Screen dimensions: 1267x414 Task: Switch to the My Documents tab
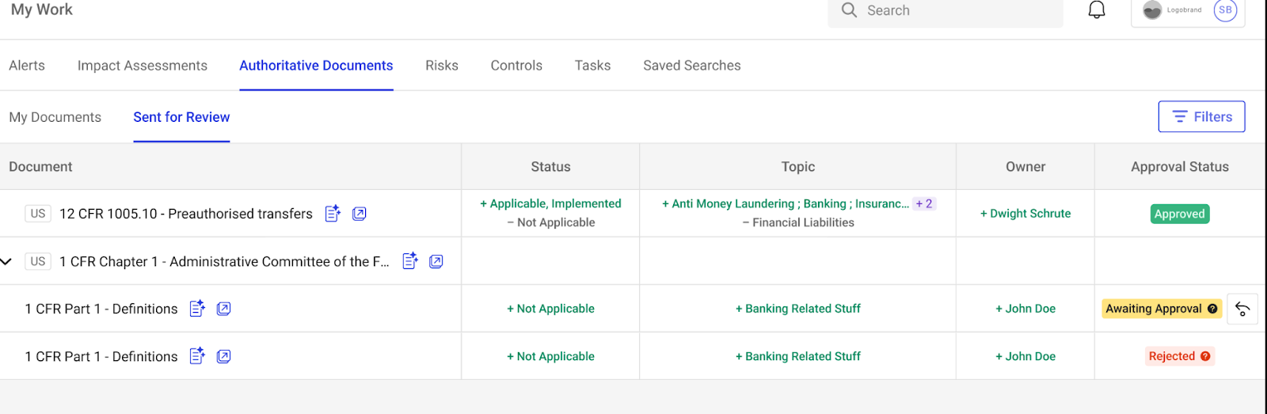[x=55, y=117]
